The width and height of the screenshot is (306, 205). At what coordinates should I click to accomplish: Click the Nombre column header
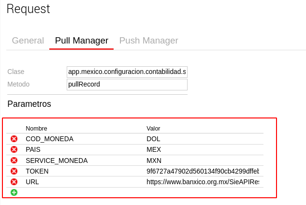click(x=36, y=128)
